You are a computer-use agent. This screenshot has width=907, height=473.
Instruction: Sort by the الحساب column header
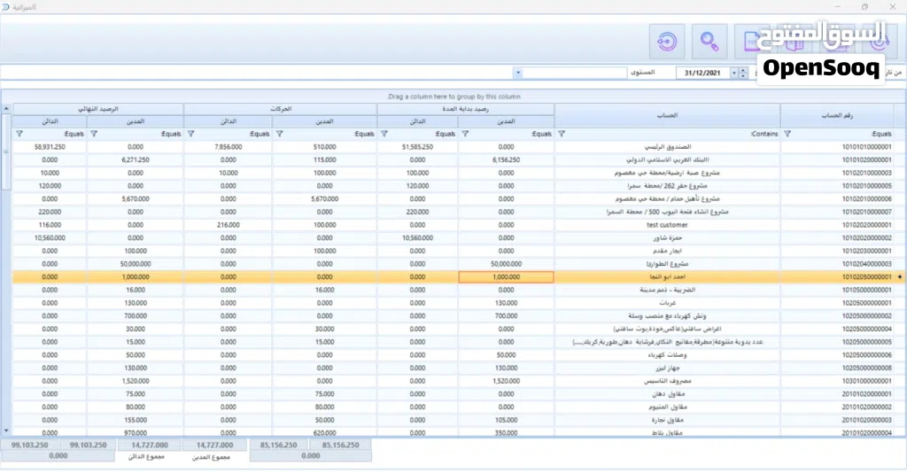[x=667, y=116]
